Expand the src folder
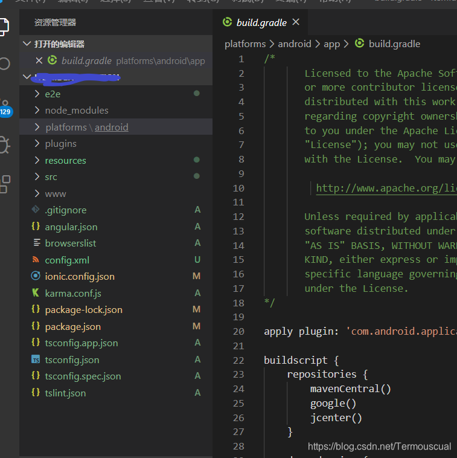This screenshot has width=457, height=458. tap(37, 176)
